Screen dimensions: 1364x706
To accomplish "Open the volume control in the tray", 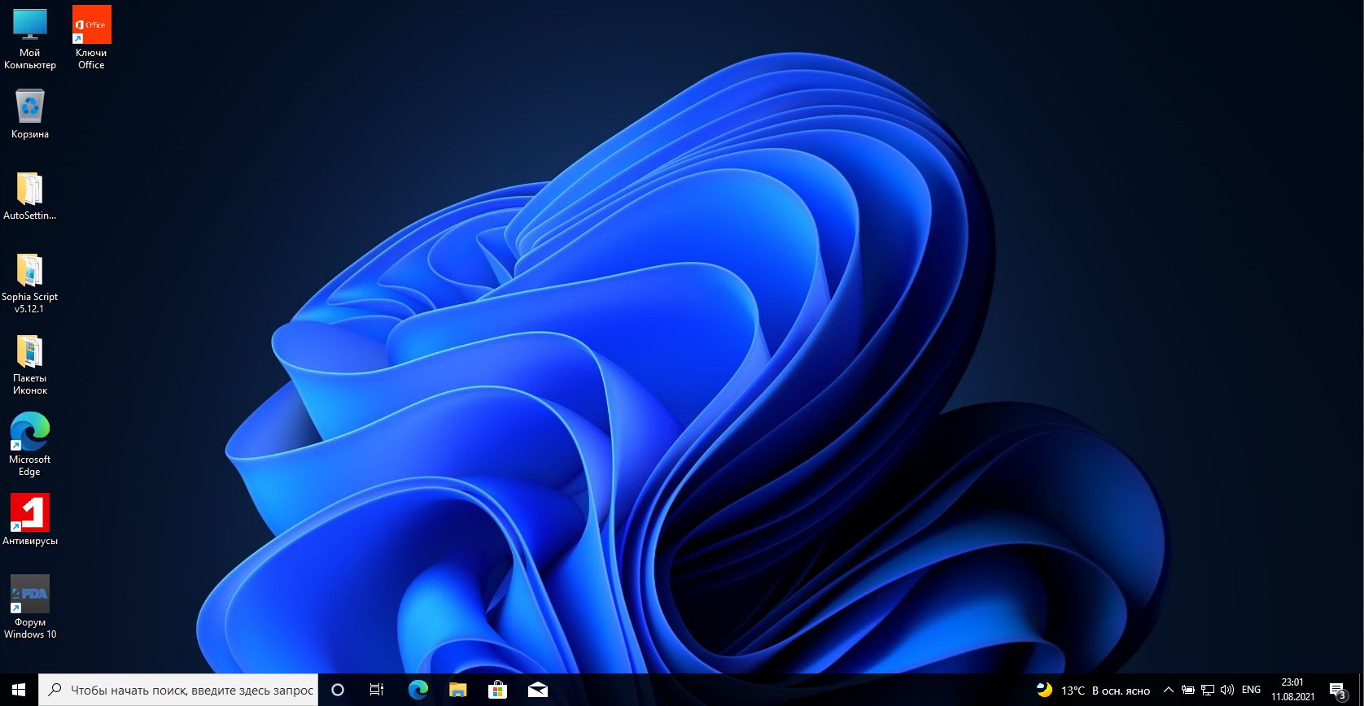I will 1227,690.
